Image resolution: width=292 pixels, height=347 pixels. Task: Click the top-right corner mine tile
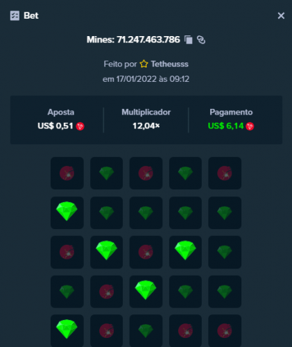point(225,173)
